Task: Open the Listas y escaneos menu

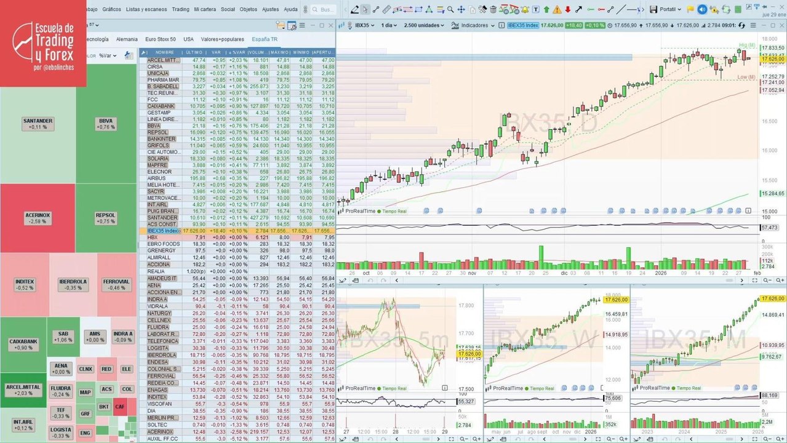Action: coord(146,9)
